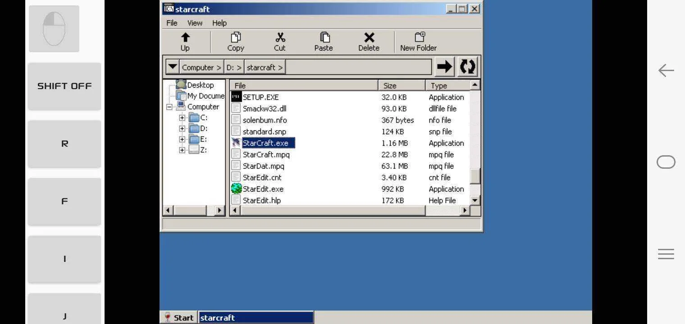Expand the E: drive node
This screenshot has width=685, height=324.
pos(182,139)
